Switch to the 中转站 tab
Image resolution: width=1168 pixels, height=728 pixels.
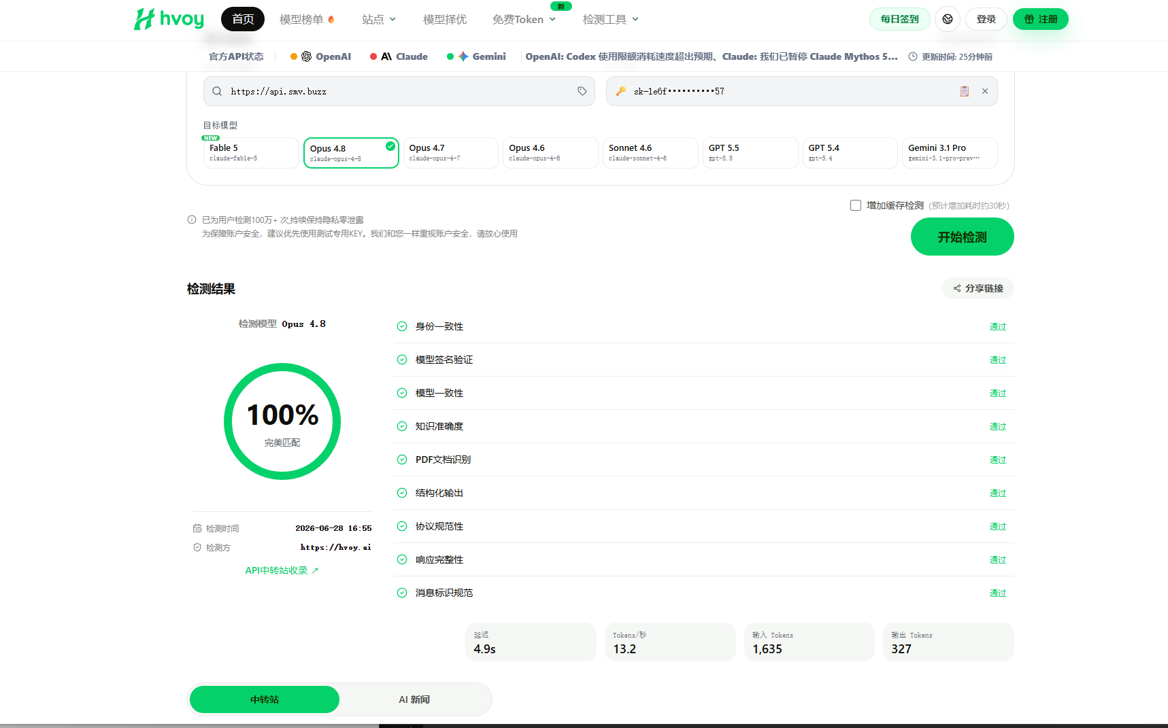(x=265, y=699)
